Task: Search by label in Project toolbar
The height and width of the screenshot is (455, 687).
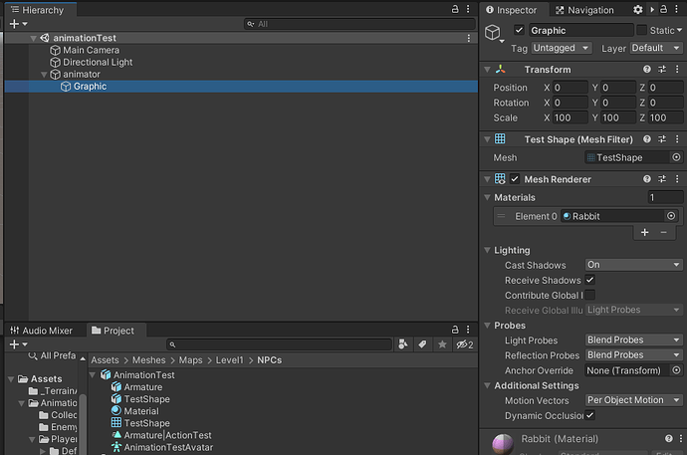Action: (422, 344)
